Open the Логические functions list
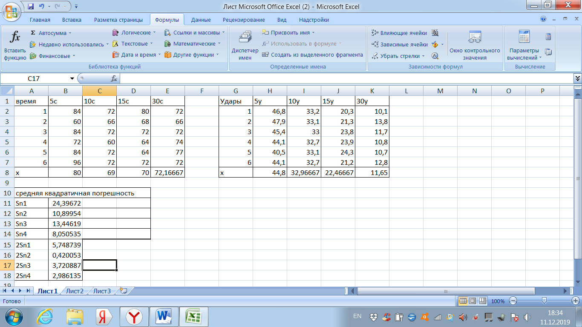The width and height of the screenshot is (582, 327). click(x=134, y=32)
